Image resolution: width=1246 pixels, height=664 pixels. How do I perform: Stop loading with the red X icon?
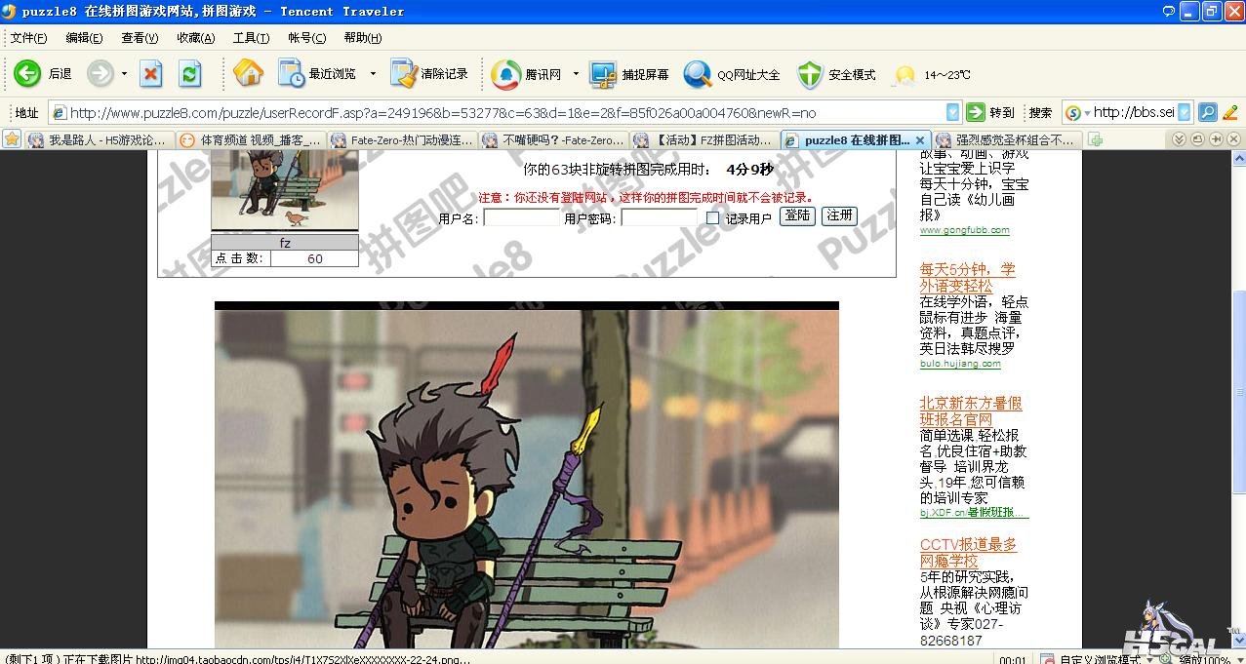[151, 73]
